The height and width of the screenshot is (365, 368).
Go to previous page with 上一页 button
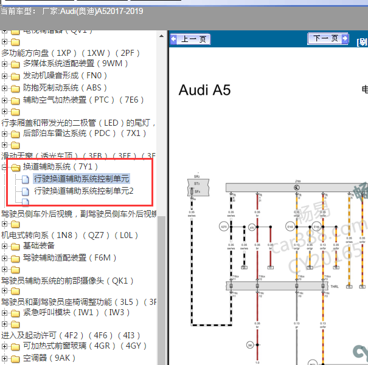coord(190,39)
